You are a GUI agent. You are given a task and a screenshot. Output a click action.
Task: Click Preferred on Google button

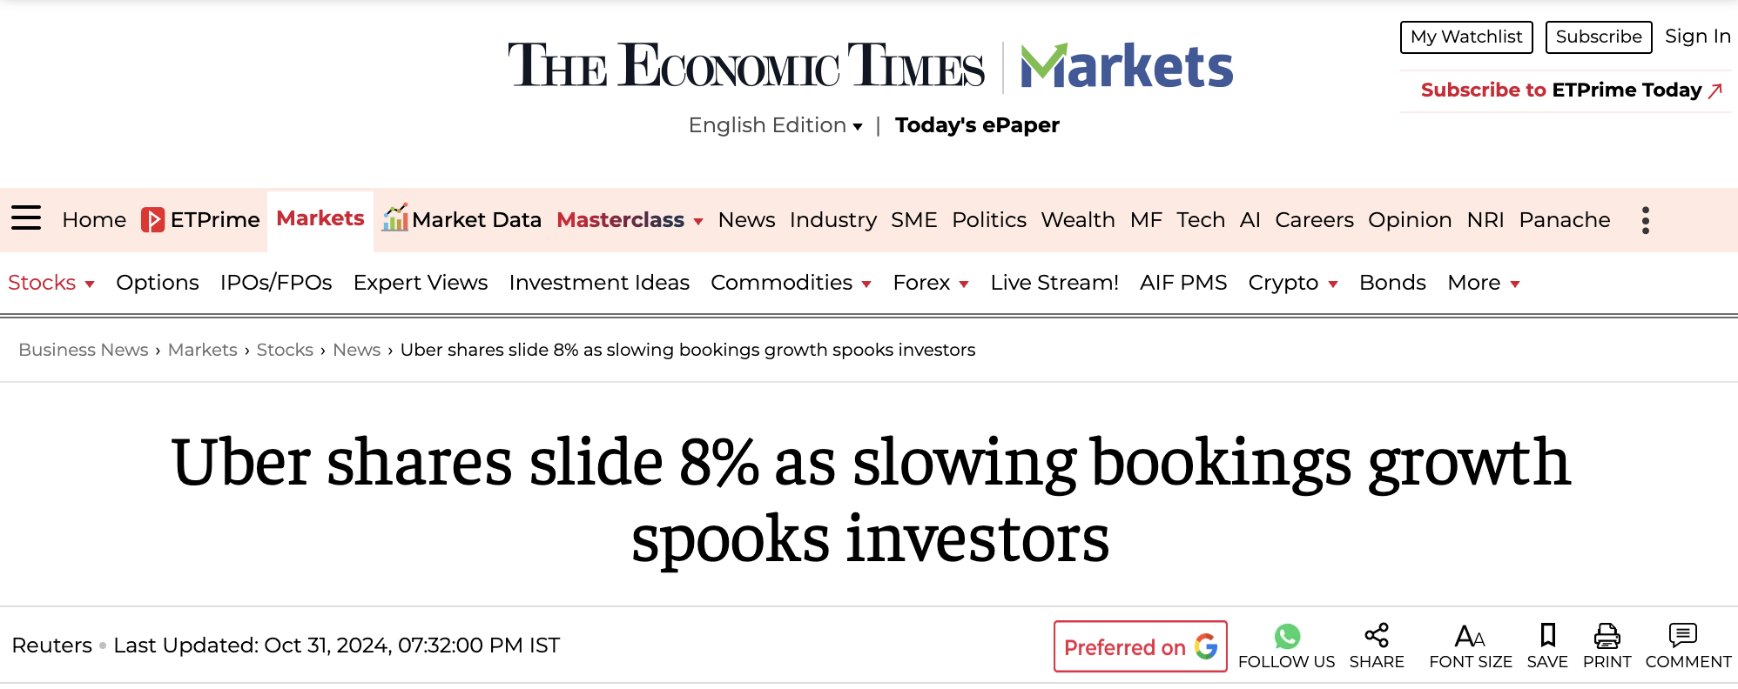point(1141,646)
